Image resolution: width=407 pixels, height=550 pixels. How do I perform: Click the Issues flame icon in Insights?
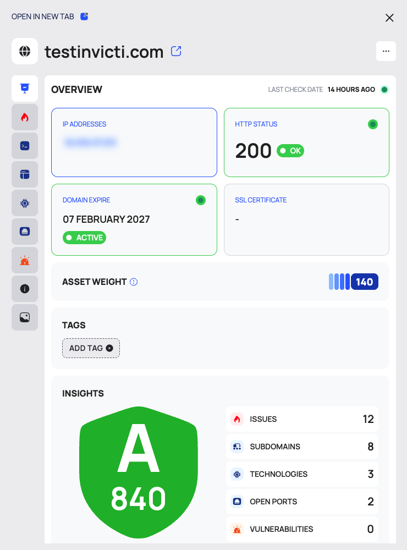point(237,419)
